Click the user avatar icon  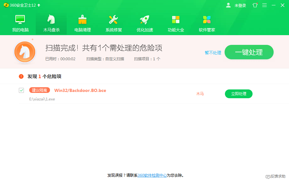point(228,5)
